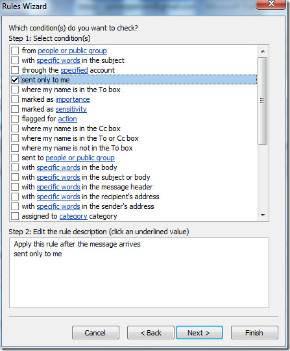This screenshot has height=351, width=290.
Task: Open the 'importance' value link
Action: [73, 99]
